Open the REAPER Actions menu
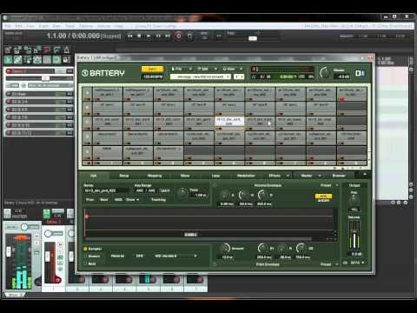The image size is (417, 313). tap(103, 26)
